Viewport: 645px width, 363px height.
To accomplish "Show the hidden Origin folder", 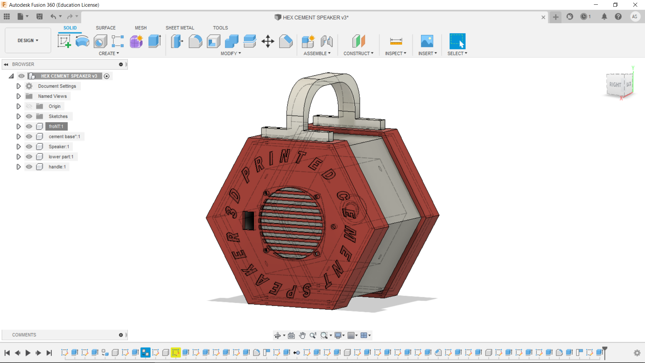I will [x=29, y=106].
